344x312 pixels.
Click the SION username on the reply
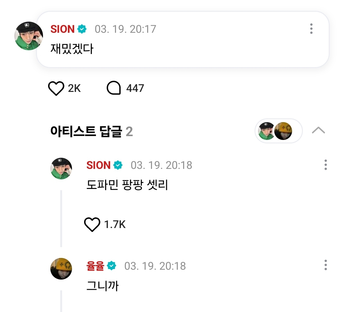click(x=98, y=165)
